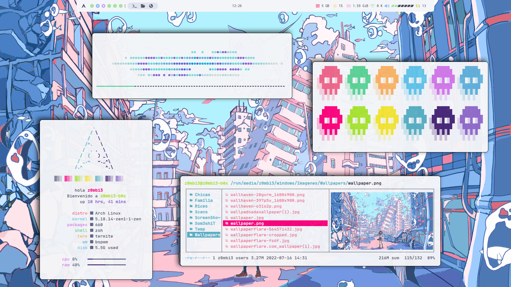The height and width of the screenshot is (287, 511).
Task: Click the gray color block in the fetch palette
Action: [x=58, y=179]
